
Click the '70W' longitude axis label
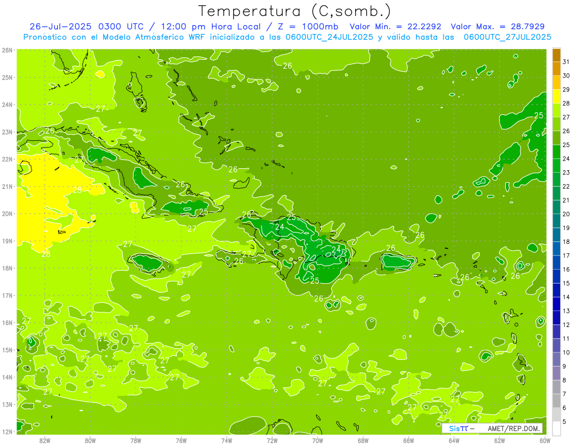pyautogui.click(x=317, y=440)
